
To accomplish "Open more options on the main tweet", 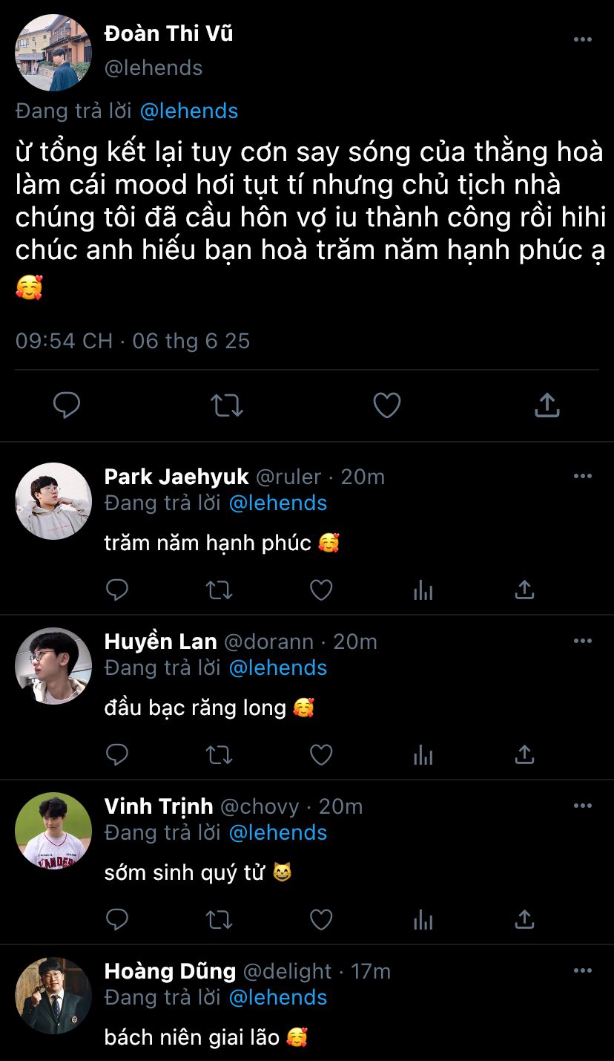I will (583, 39).
